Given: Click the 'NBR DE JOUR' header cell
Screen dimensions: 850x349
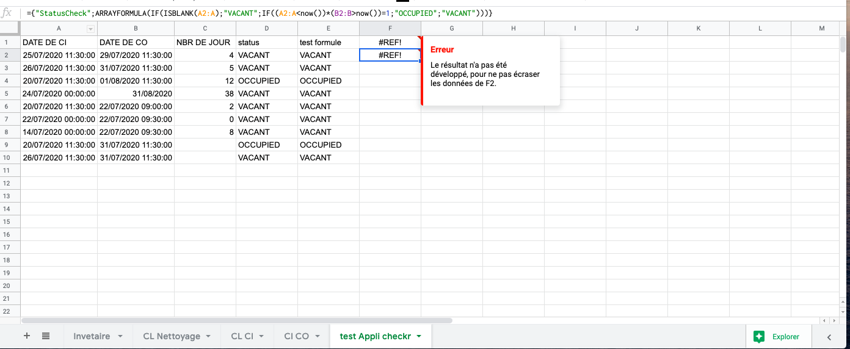Looking at the screenshot, I should point(205,42).
